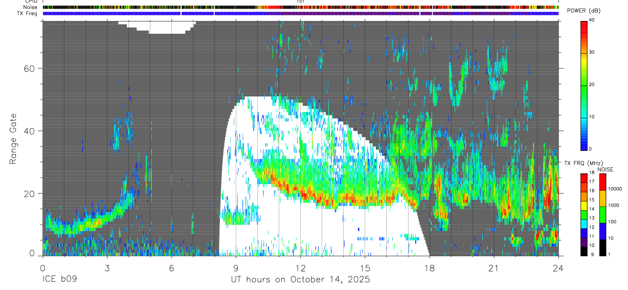628x290 pixels.
Task: Click the NOISE legend value '10000'
Action: coord(615,189)
